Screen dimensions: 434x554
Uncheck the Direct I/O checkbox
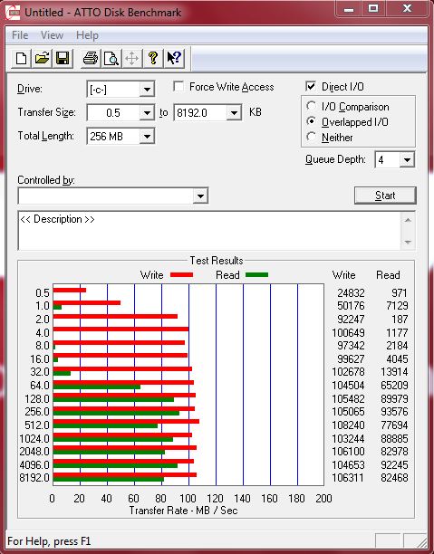coord(311,87)
